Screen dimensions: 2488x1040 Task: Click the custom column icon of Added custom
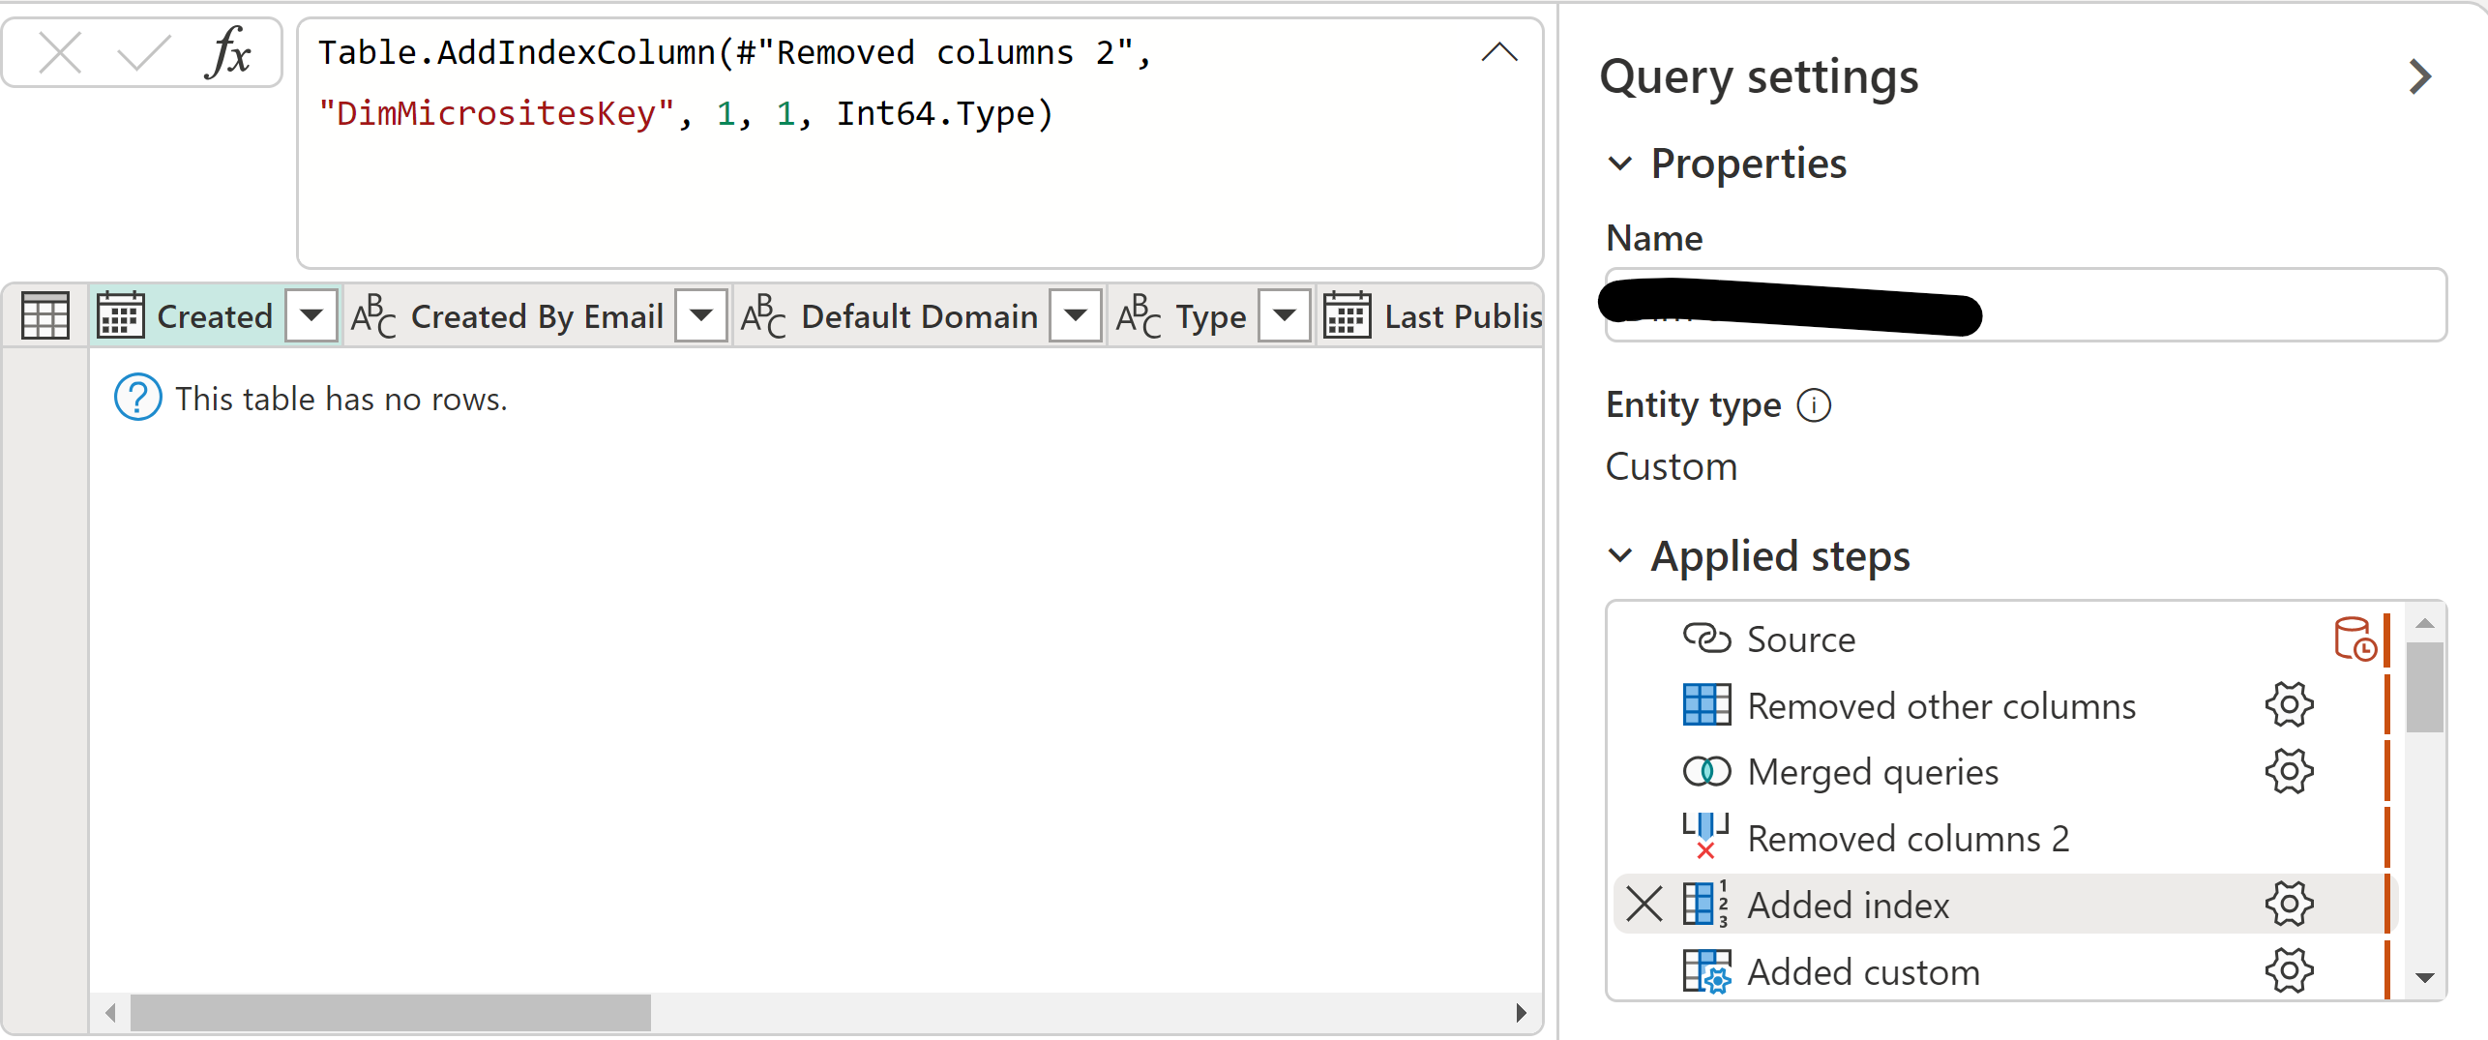pyautogui.click(x=1707, y=970)
